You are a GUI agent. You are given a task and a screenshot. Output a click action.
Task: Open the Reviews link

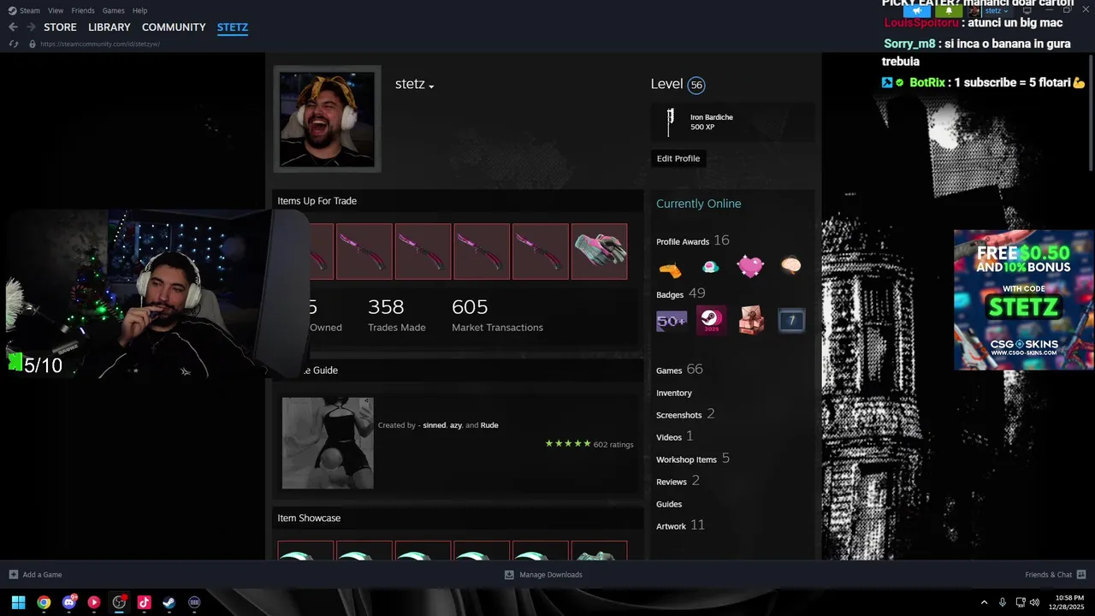click(x=672, y=482)
